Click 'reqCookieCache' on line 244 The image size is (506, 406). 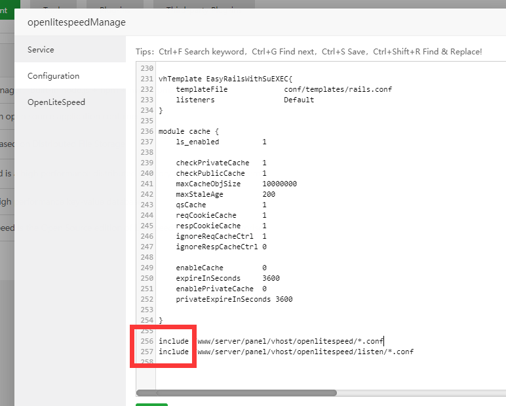(x=206, y=215)
